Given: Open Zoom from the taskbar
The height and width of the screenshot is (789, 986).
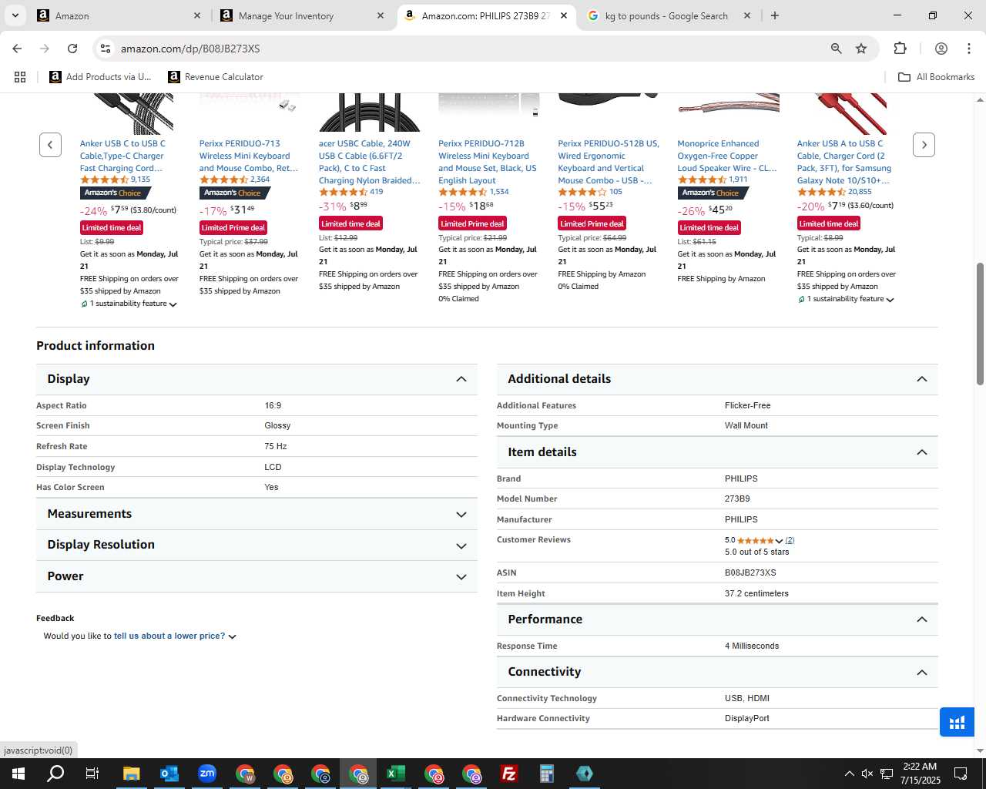Looking at the screenshot, I should click(206, 774).
